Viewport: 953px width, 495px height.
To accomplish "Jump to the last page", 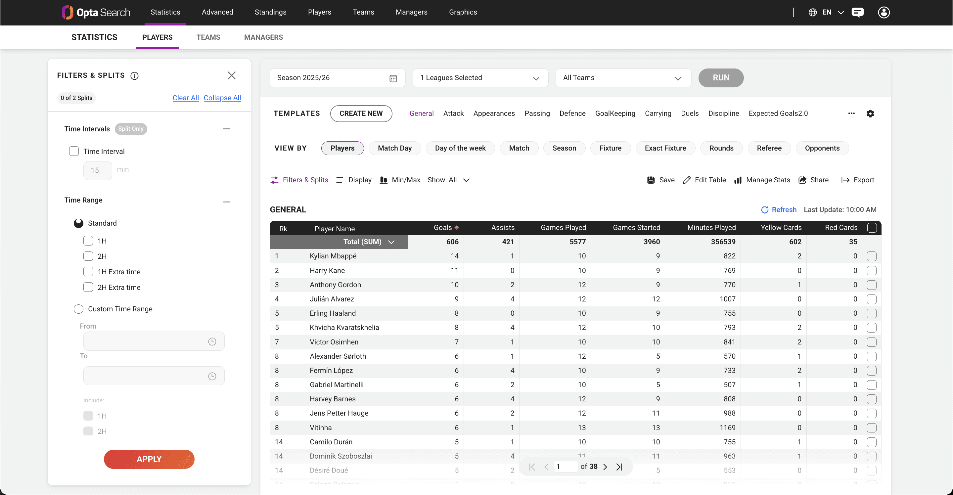I will click(619, 467).
